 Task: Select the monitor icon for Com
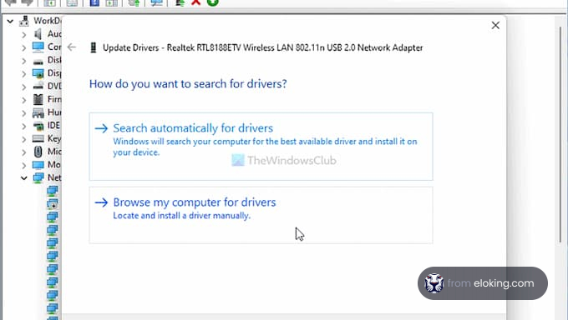pyautogui.click(x=38, y=47)
